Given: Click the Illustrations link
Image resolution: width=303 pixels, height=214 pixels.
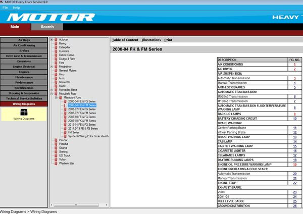Looking at the screenshot, I should point(151,40).
